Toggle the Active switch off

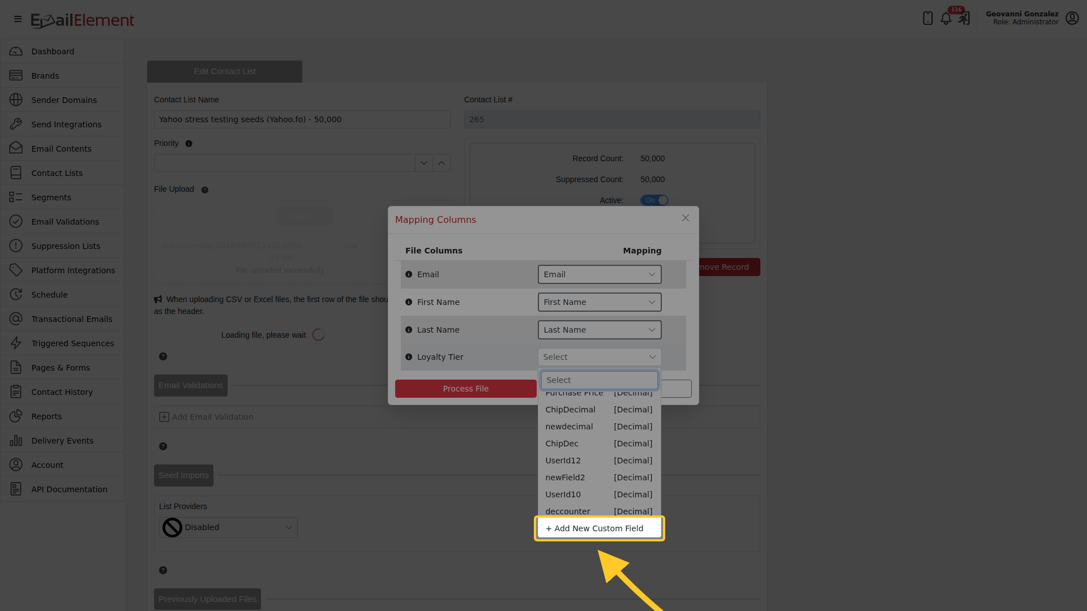(654, 200)
